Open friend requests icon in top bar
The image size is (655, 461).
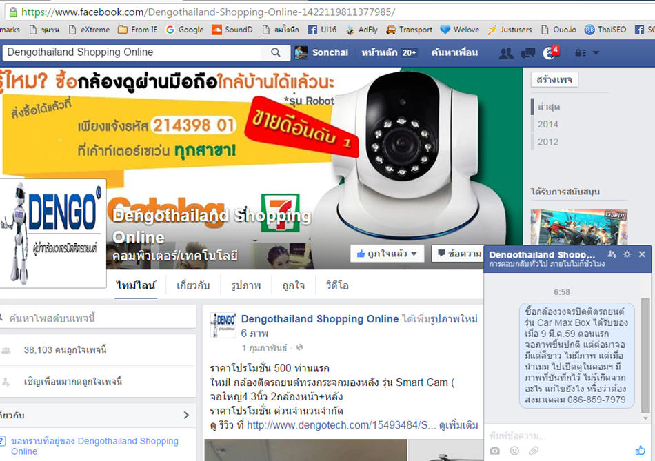tap(506, 53)
